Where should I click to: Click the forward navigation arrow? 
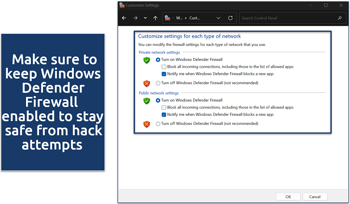coord(135,18)
